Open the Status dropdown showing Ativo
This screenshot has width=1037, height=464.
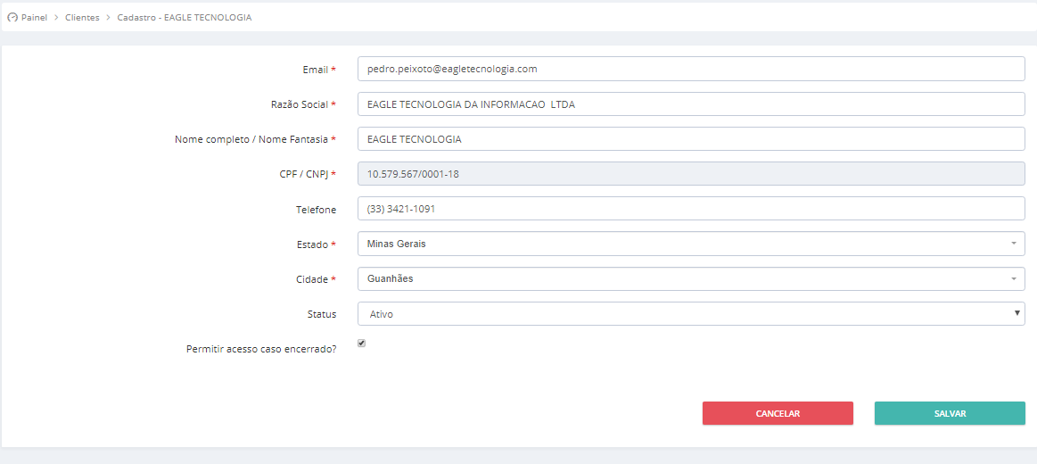691,314
